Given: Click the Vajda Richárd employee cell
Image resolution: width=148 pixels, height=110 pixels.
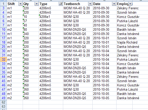Looking at the screenshot, I should tap(127, 42).
